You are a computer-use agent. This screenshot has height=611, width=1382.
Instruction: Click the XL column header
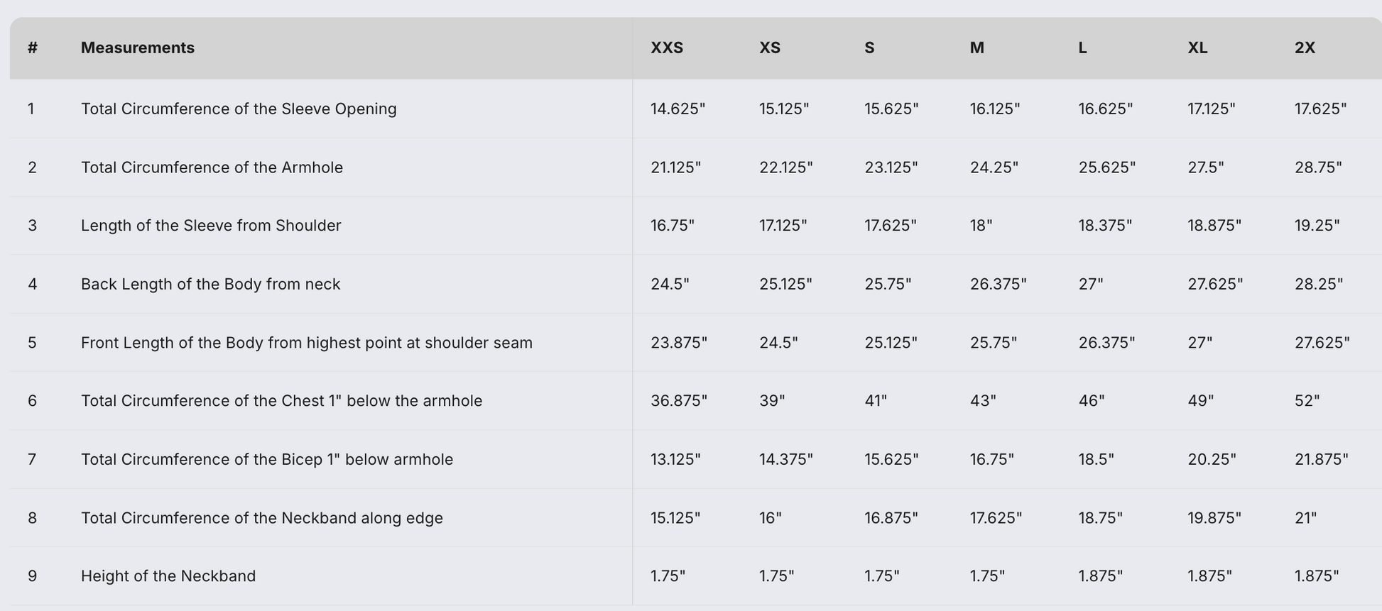click(x=1197, y=48)
